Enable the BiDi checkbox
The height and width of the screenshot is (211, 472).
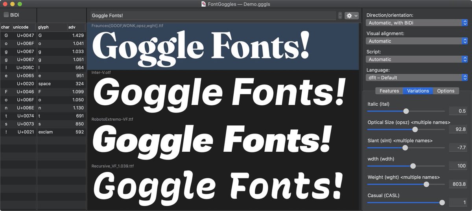6,15
